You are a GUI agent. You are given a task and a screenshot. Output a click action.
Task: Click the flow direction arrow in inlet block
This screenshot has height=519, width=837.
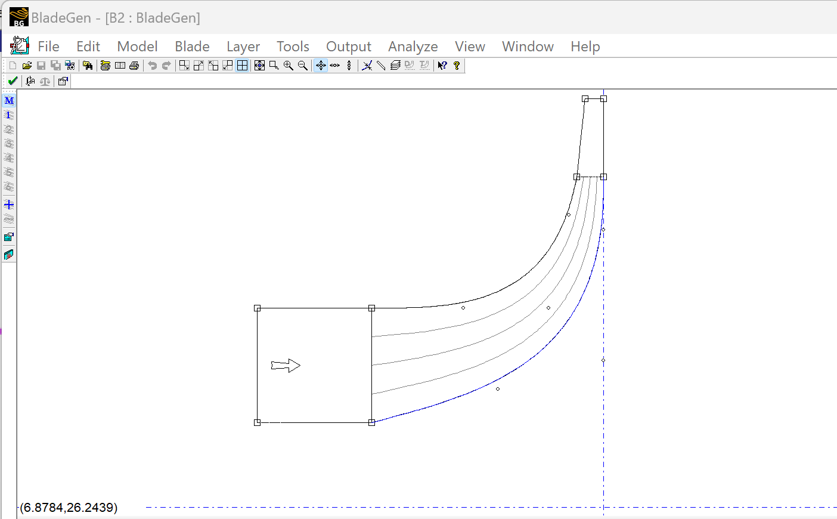click(x=286, y=365)
